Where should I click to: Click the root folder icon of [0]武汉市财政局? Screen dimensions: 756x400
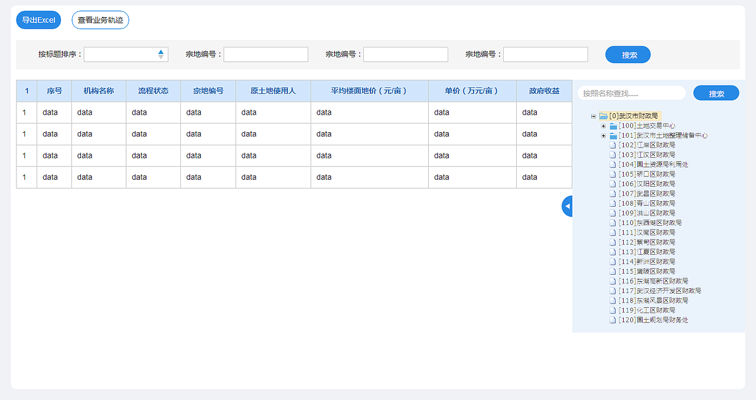[603, 116]
